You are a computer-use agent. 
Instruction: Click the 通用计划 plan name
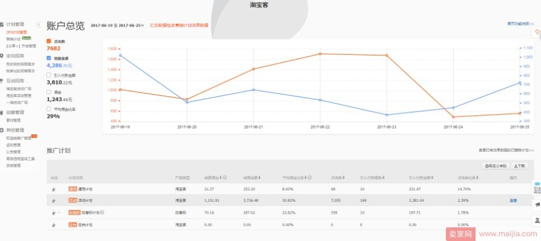[x=85, y=189]
